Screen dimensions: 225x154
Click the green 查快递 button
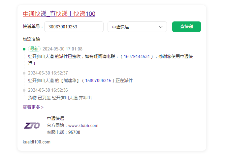pos(186,27)
